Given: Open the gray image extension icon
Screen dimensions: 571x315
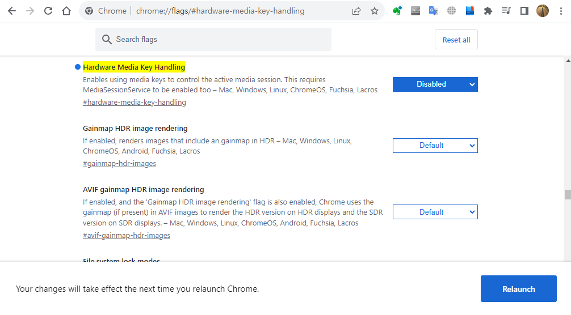Looking at the screenshot, I should (x=415, y=11).
